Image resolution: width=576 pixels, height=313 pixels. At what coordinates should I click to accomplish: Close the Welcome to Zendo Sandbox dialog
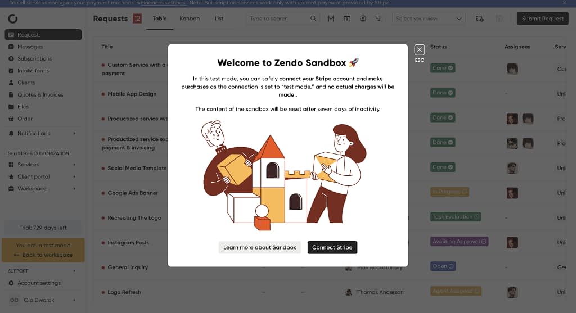[419, 49]
